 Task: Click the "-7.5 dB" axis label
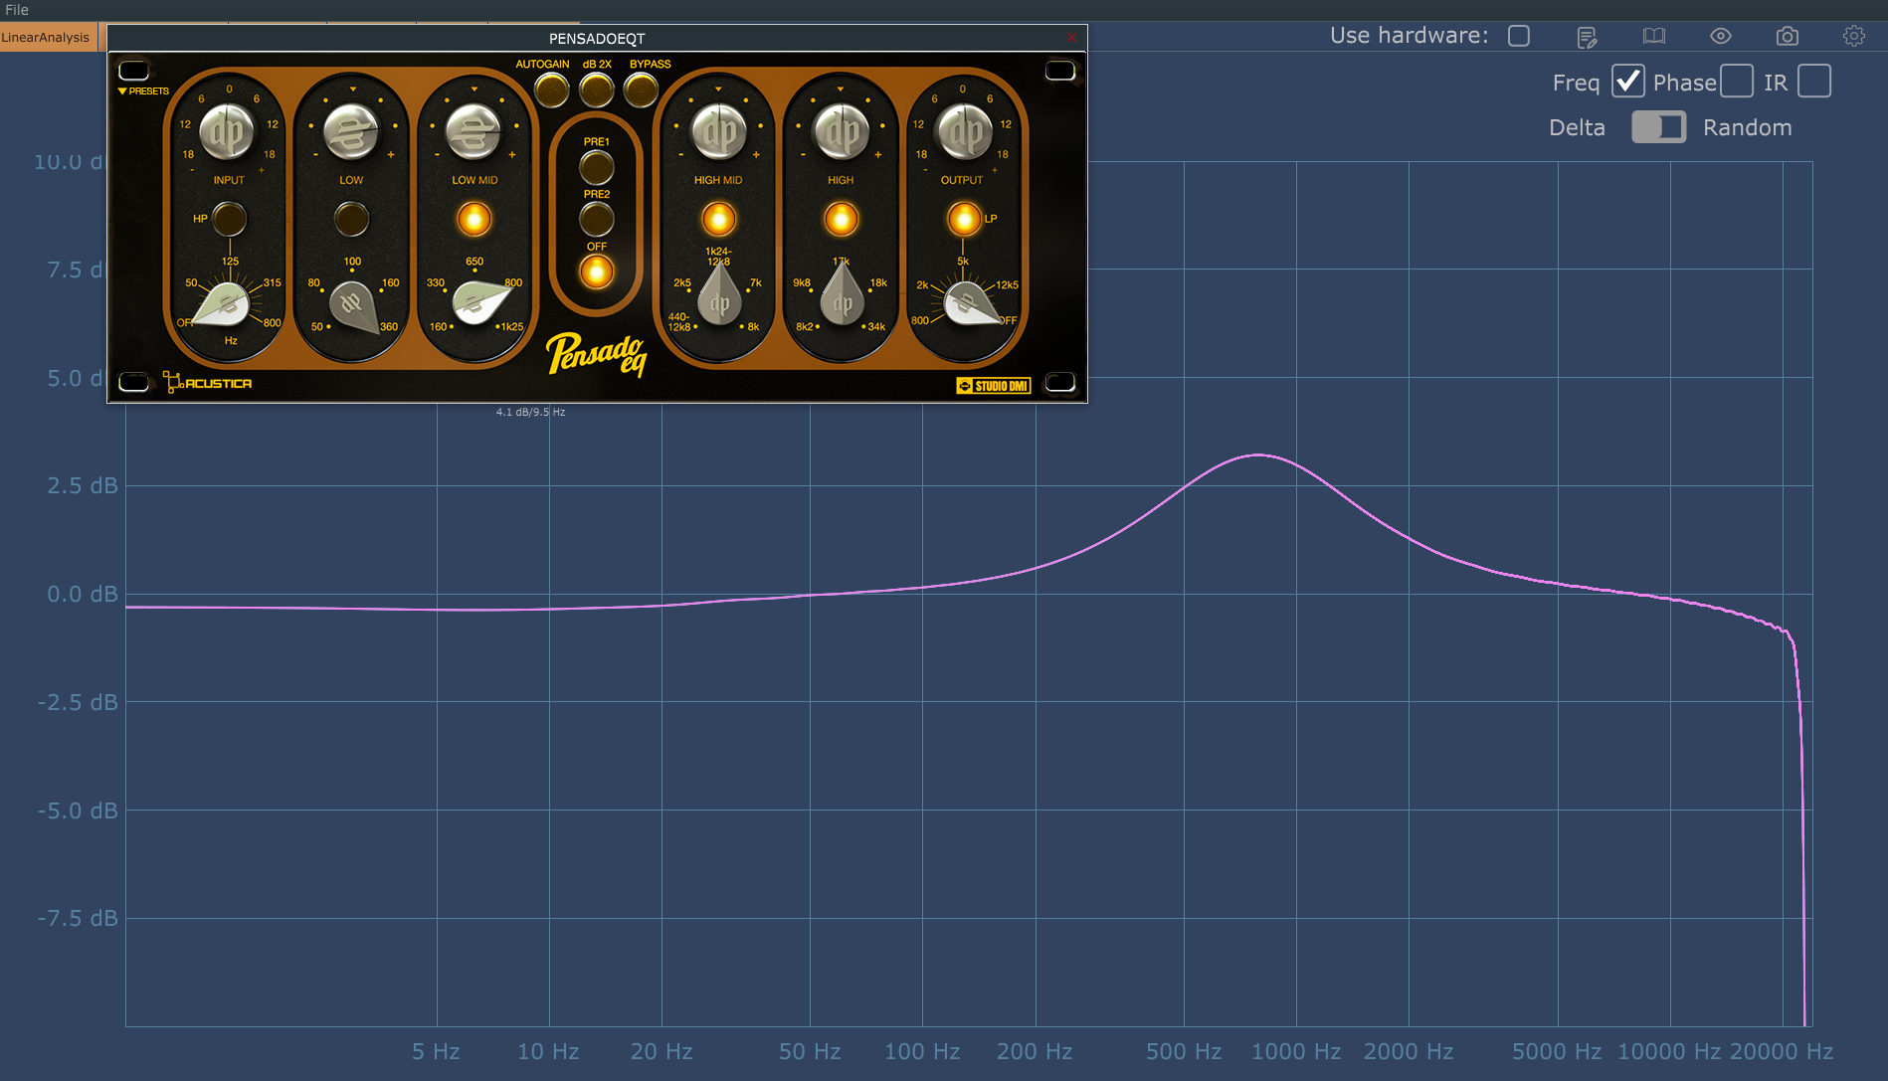pos(78,918)
